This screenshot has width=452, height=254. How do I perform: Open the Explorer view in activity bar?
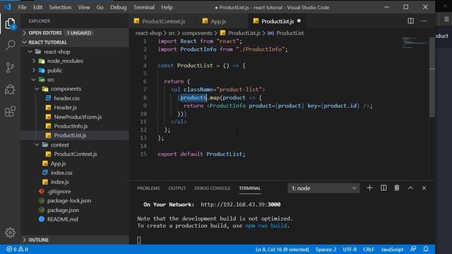coord(10,23)
